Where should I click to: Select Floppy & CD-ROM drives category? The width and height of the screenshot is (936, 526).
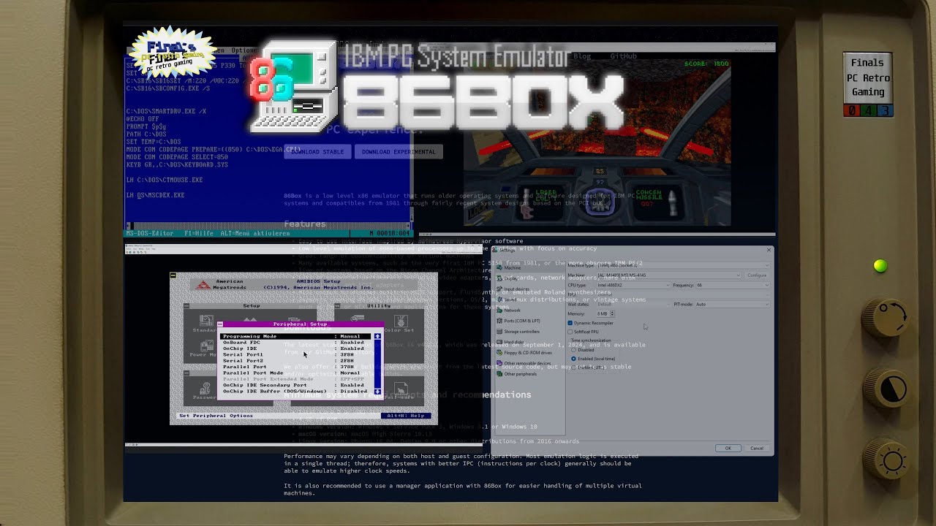(x=528, y=353)
